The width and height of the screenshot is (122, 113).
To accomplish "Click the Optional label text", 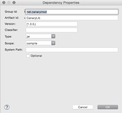I will (36, 56).
